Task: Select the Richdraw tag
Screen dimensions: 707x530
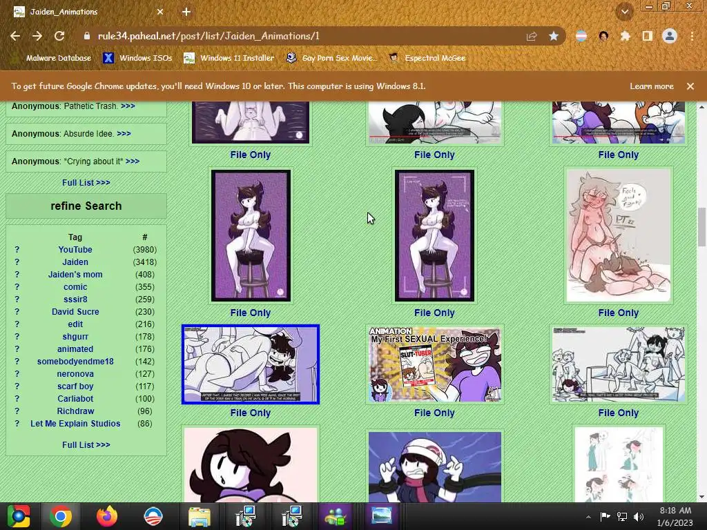Action: pos(75,411)
